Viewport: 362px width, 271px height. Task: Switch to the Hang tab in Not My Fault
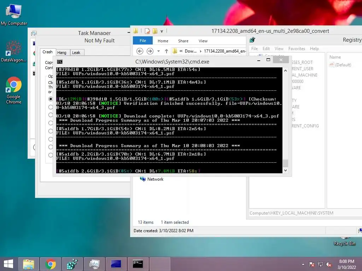click(62, 53)
